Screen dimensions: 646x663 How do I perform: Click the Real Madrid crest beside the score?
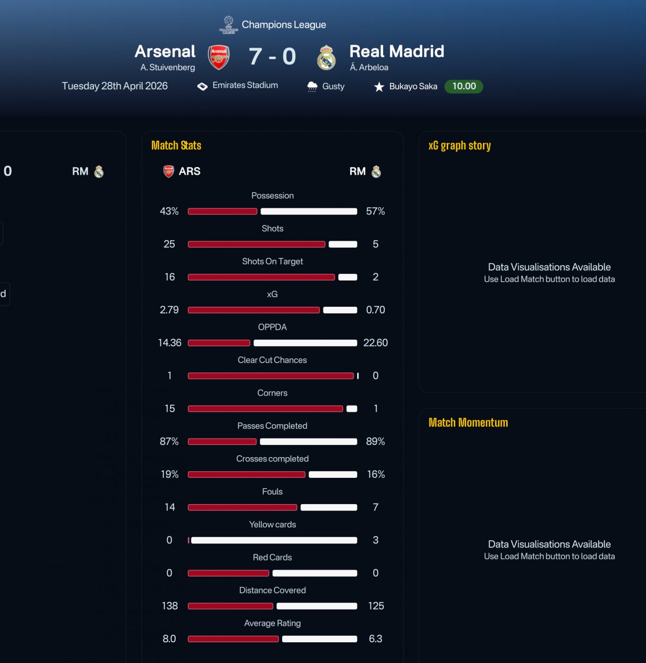327,57
